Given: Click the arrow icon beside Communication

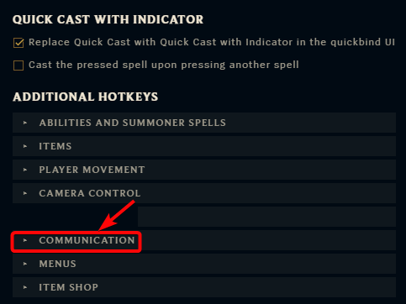Looking at the screenshot, I should click(25, 240).
